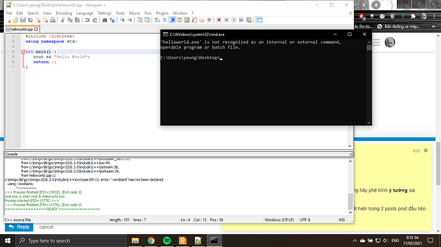
Task: Cut selection with the scissors icon
Action: tap(63, 20)
